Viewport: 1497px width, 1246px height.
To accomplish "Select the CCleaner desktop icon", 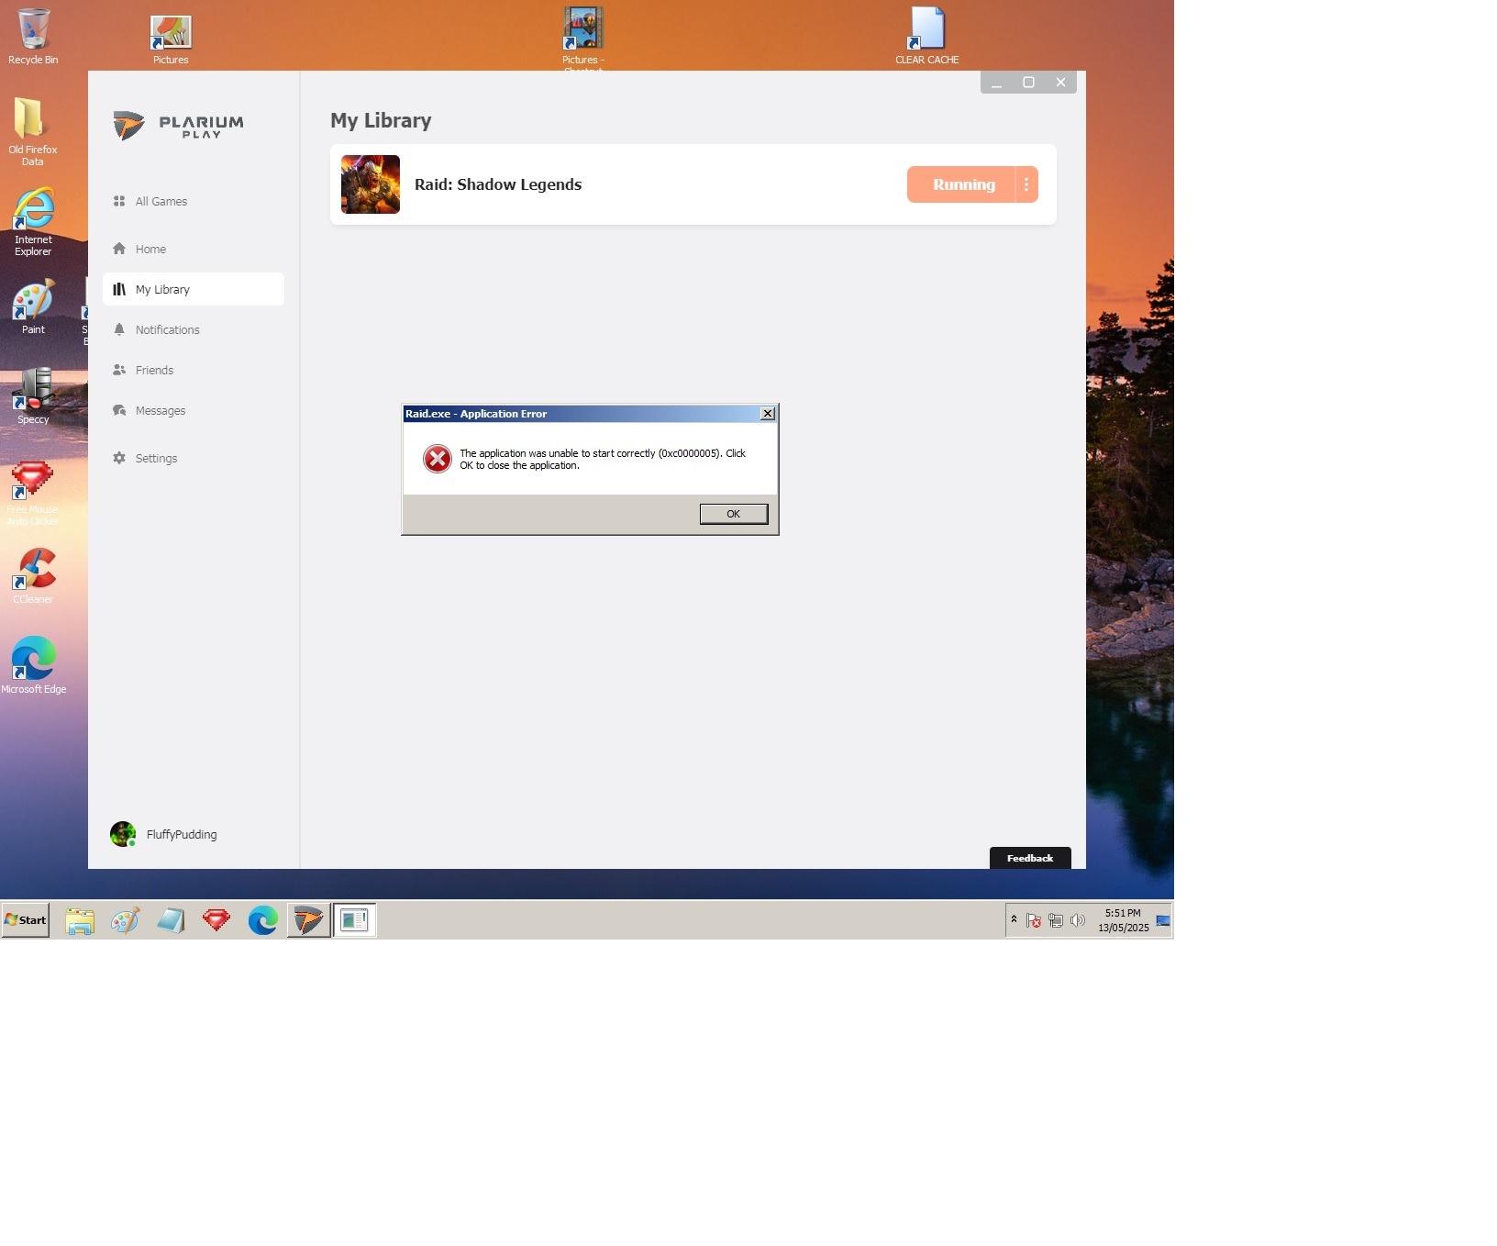I will (33, 576).
